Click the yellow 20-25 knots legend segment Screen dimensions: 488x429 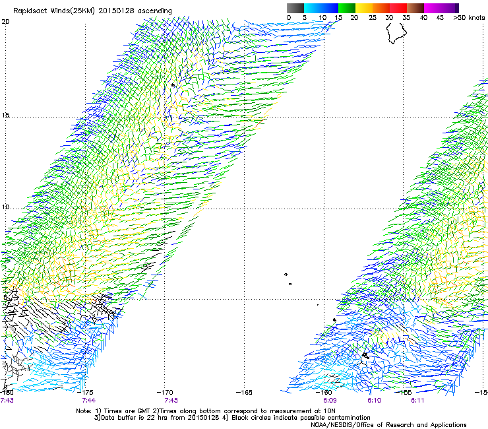[364, 8]
